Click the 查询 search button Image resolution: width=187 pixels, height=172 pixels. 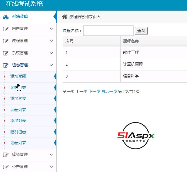(141, 31)
